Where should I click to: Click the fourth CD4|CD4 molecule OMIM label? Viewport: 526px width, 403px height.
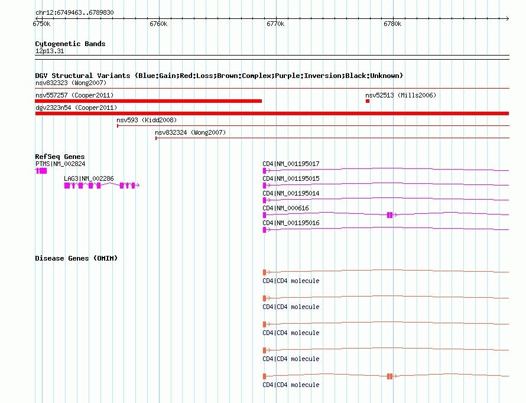(291, 359)
